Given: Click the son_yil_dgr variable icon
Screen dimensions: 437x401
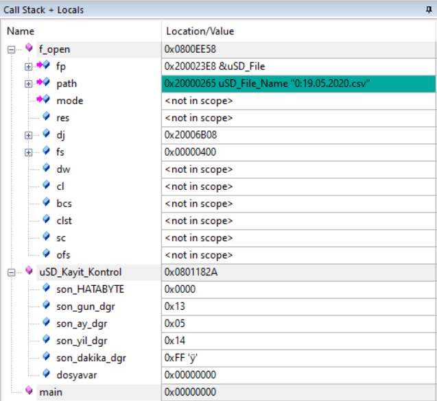Looking at the screenshot, I should 46,339.
